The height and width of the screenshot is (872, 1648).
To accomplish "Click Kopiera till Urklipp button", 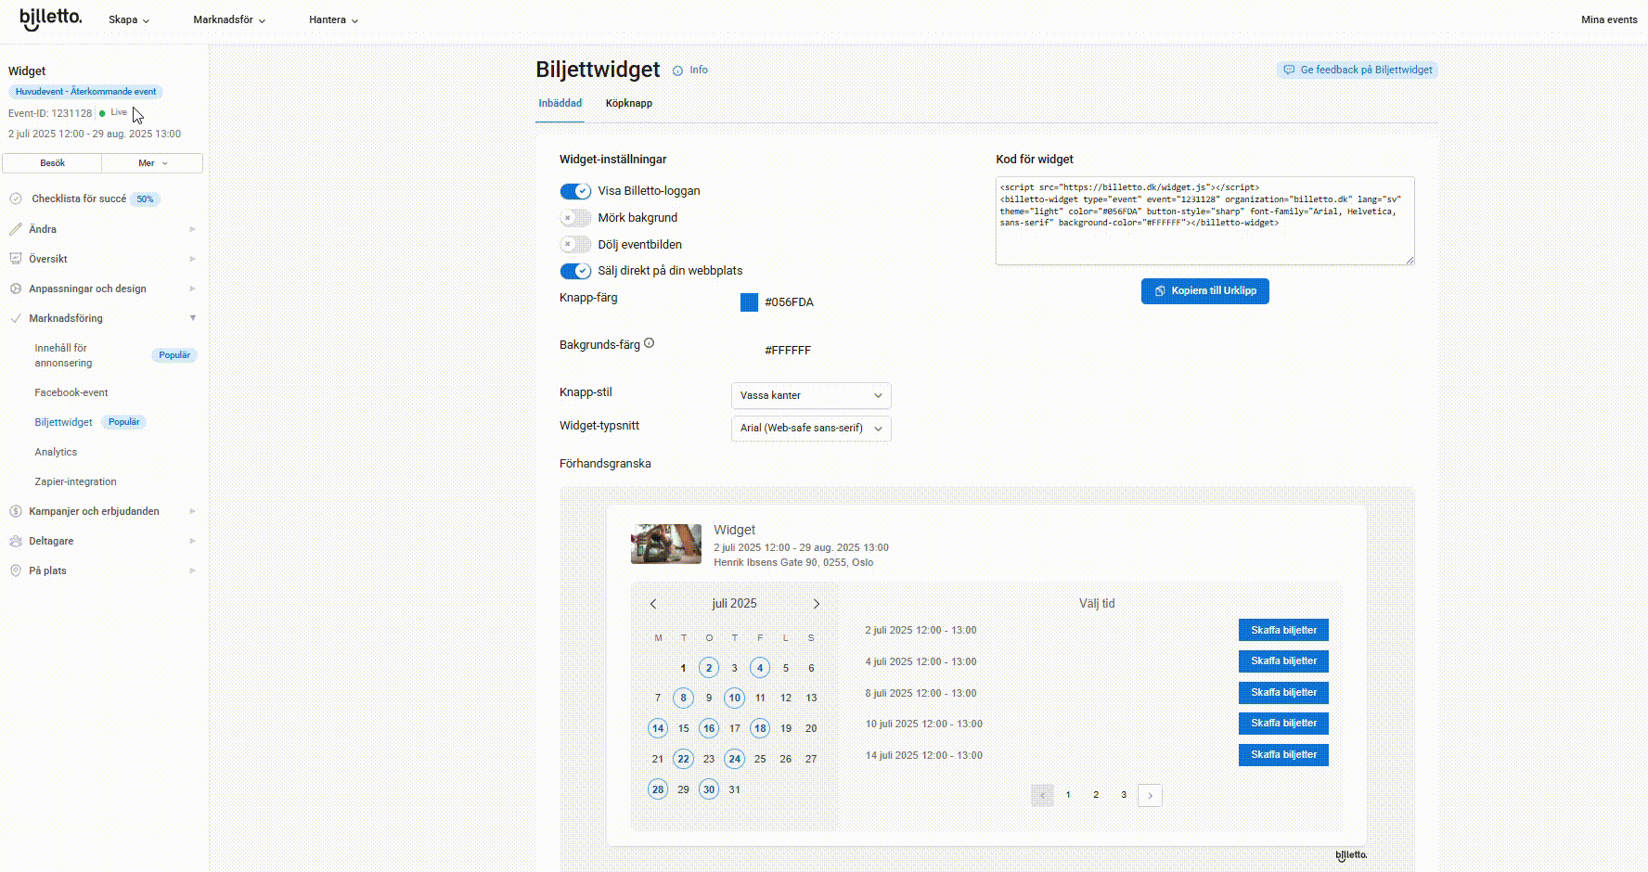I will (x=1204, y=291).
